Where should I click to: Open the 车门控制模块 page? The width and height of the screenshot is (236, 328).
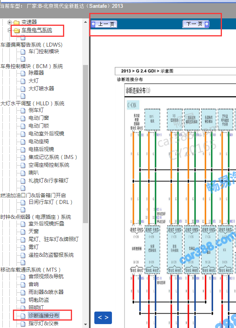coord(44,51)
